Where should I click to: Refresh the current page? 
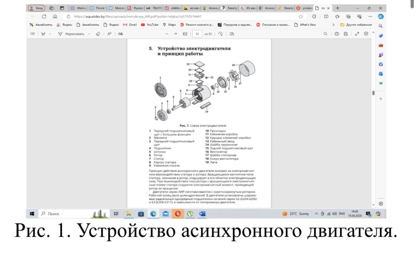[x=44, y=17]
